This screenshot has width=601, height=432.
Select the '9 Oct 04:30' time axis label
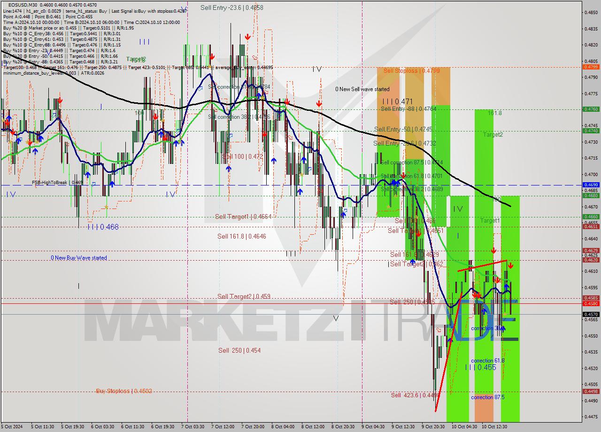pyautogui.click(x=373, y=426)
